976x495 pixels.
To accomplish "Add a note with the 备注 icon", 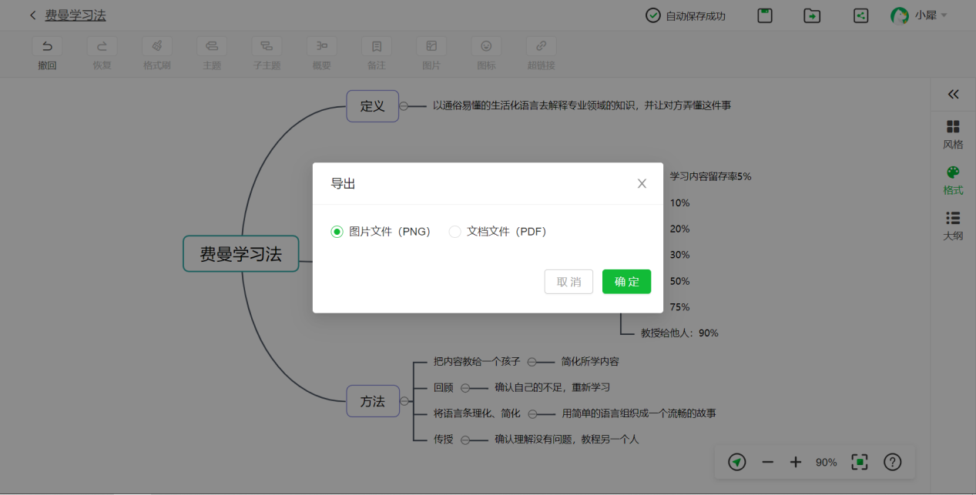I will [x=376, y=45].
